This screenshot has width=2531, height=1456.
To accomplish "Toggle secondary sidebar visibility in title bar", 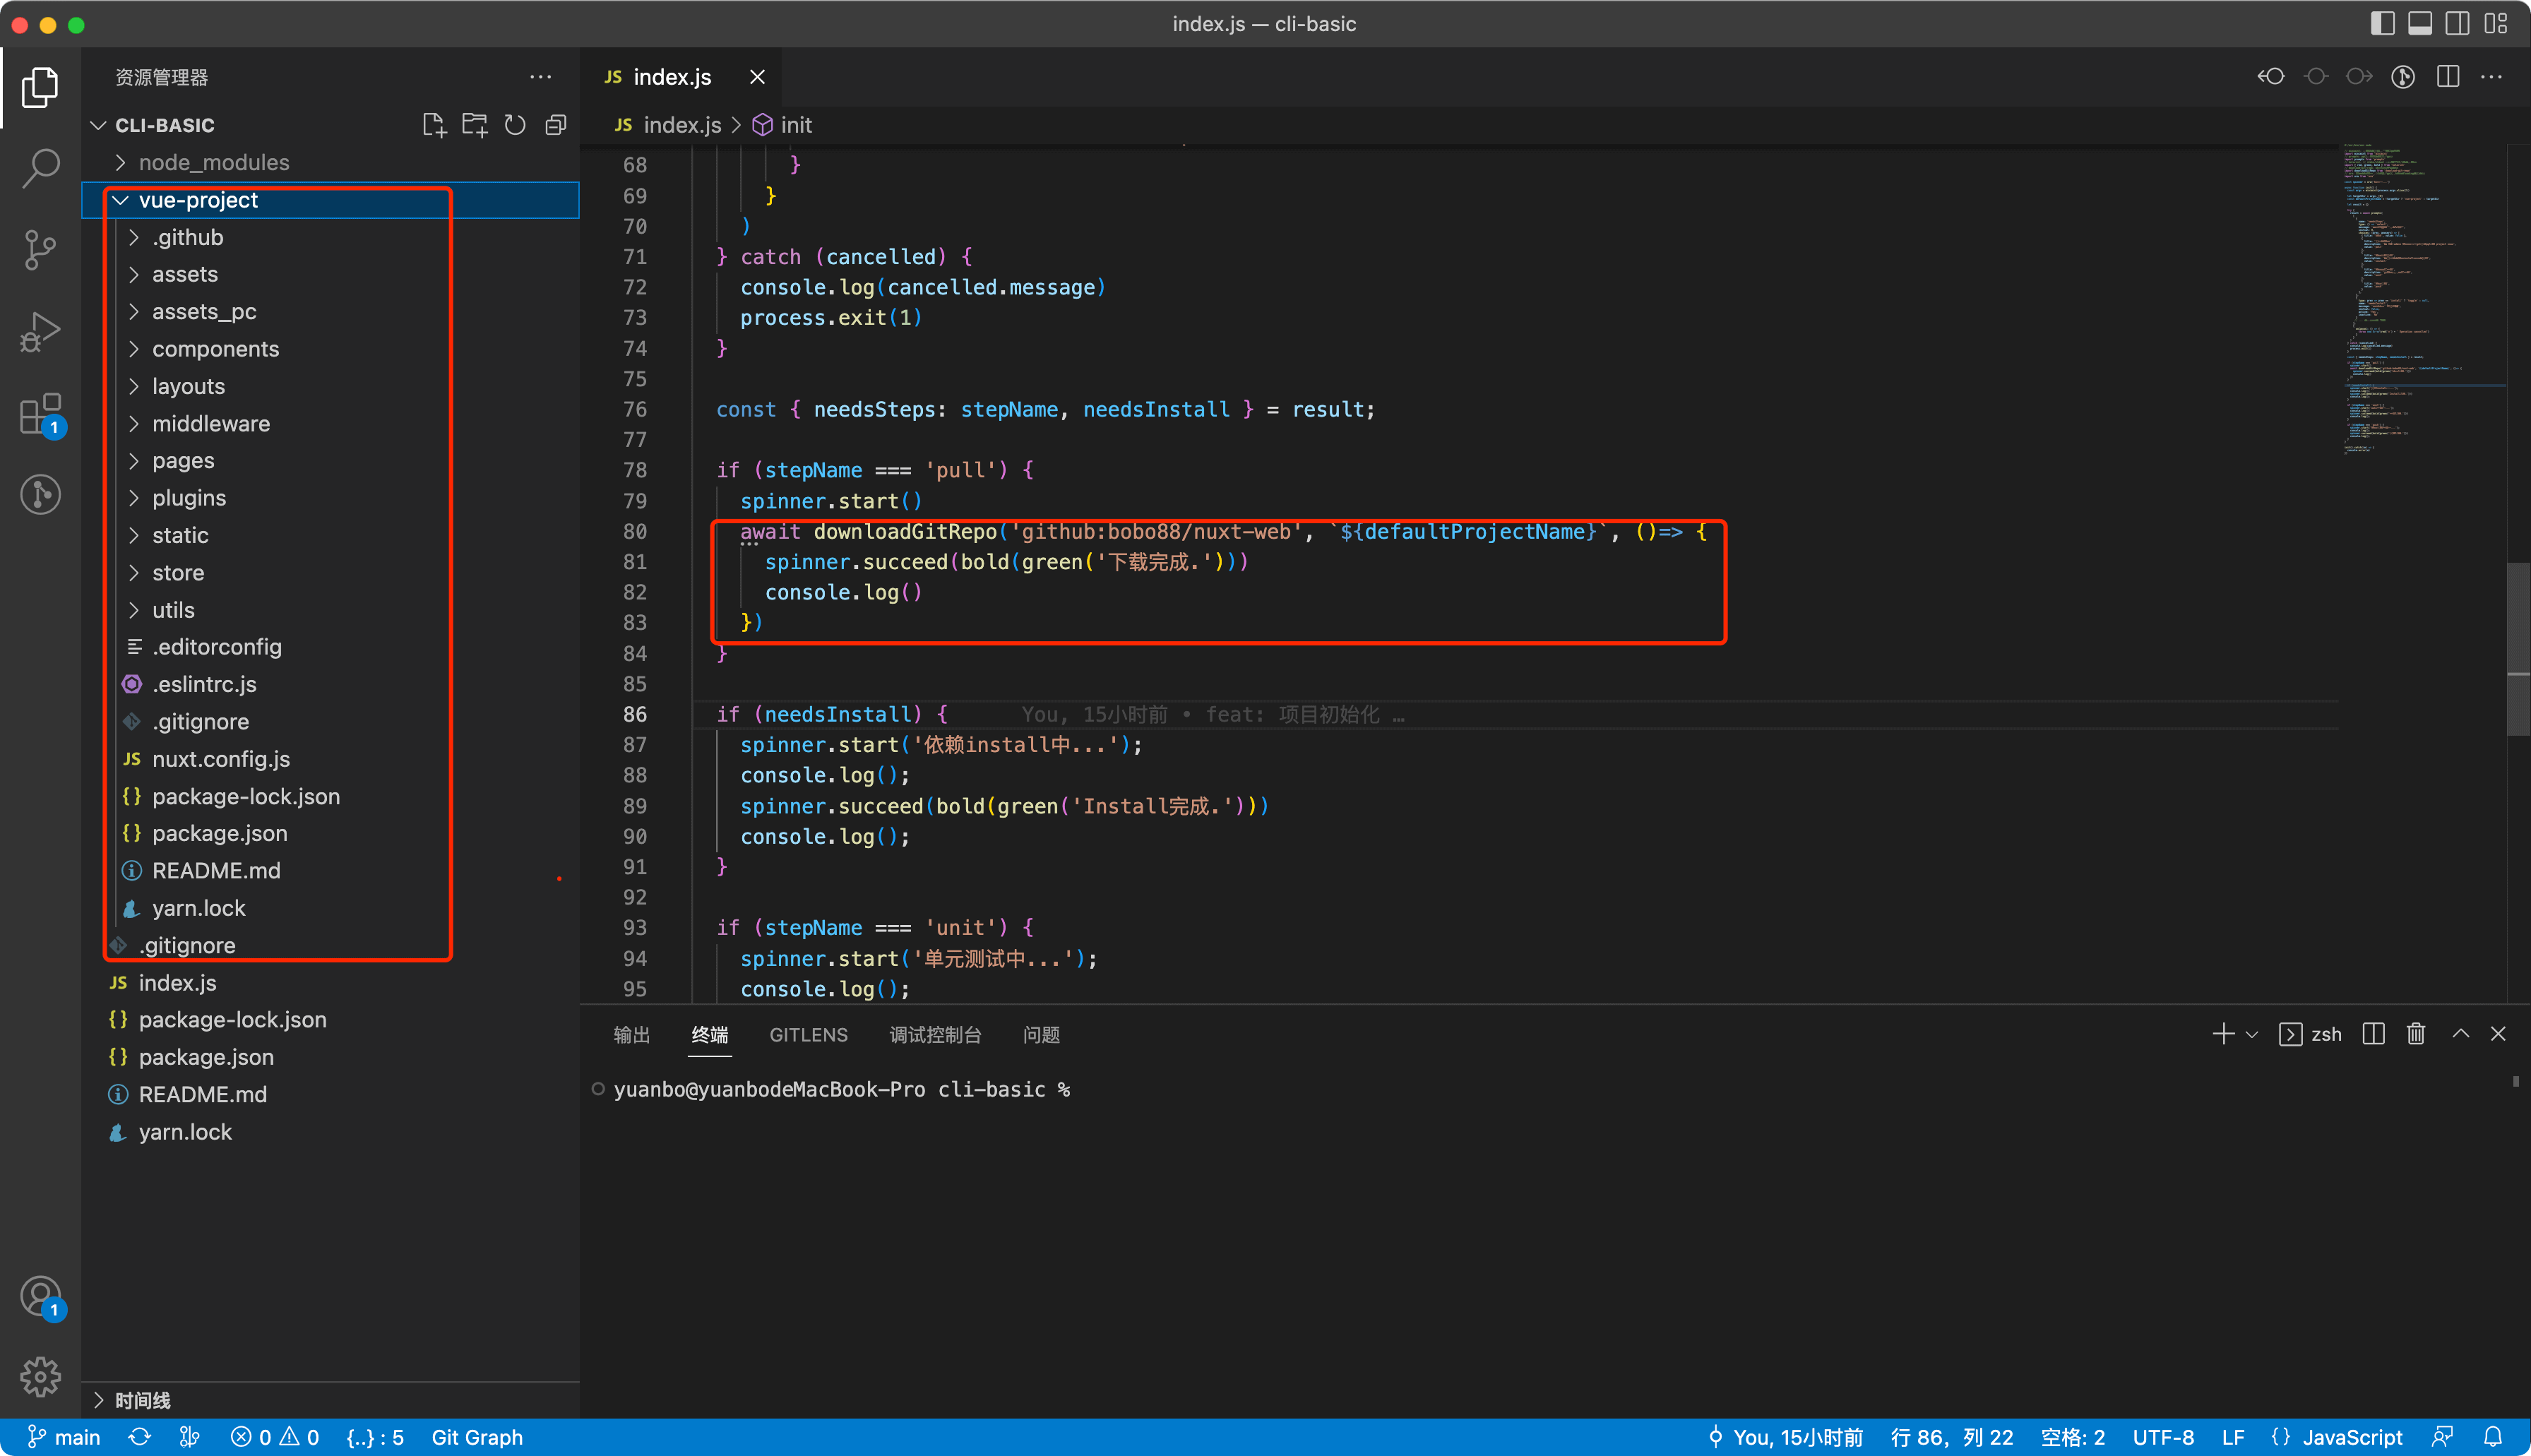I will tap(2458, 23).
